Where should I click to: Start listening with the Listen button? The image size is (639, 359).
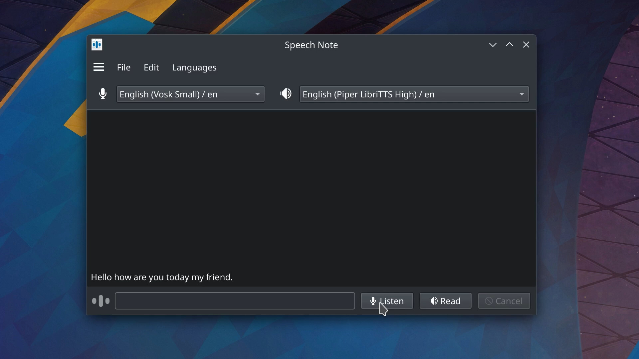(387, 301)
